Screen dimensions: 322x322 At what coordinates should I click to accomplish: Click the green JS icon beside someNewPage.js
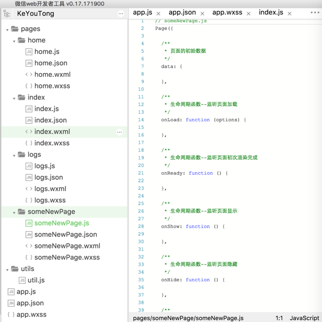tap(29, 223)
